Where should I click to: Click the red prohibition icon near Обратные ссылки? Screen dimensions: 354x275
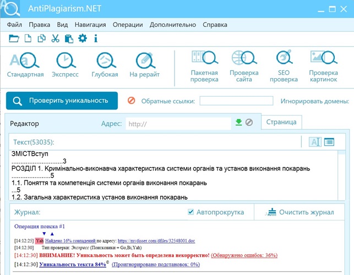click(131, 101)
